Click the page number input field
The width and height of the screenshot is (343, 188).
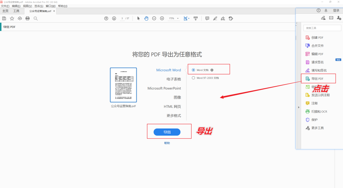122,18
